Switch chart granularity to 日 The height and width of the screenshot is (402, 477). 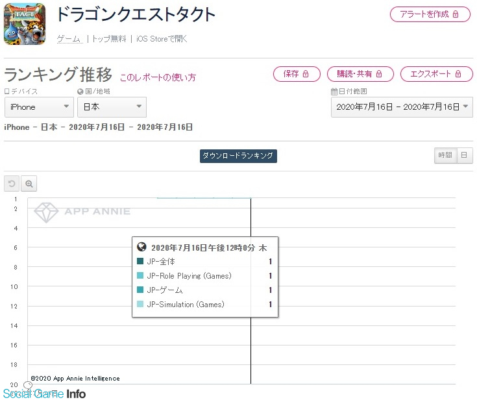pos(464,155)
